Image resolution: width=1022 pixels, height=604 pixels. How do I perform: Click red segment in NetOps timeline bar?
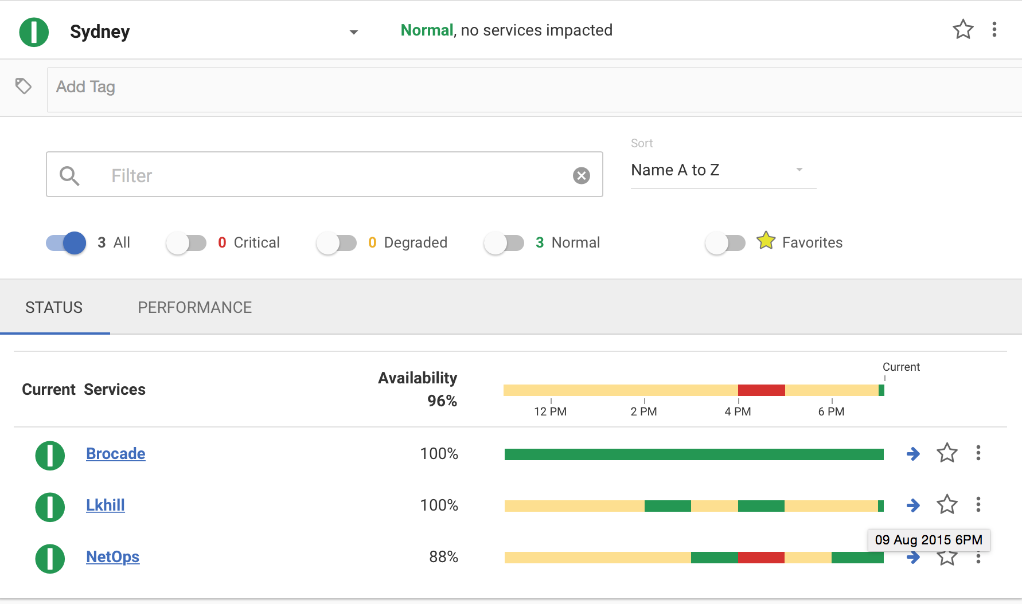tap(761, 558)
